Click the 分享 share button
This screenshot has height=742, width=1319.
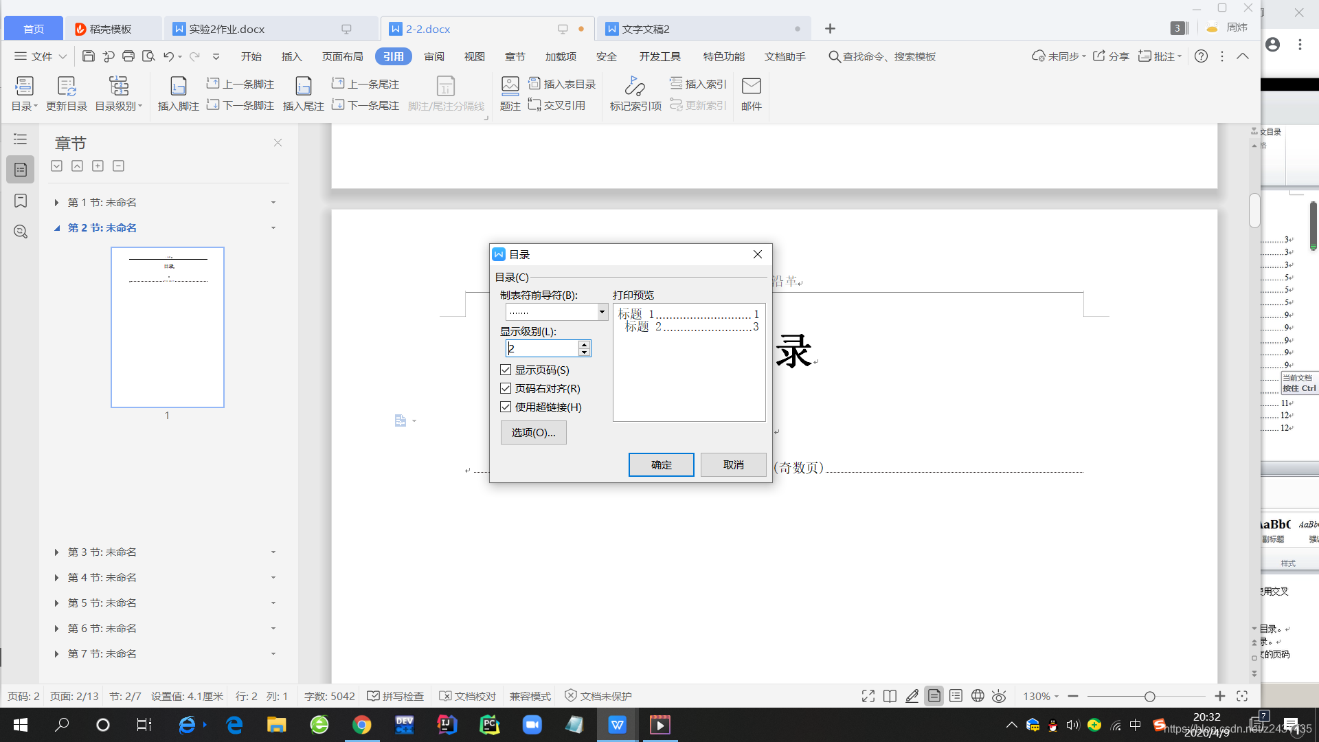coord(1111,56)
